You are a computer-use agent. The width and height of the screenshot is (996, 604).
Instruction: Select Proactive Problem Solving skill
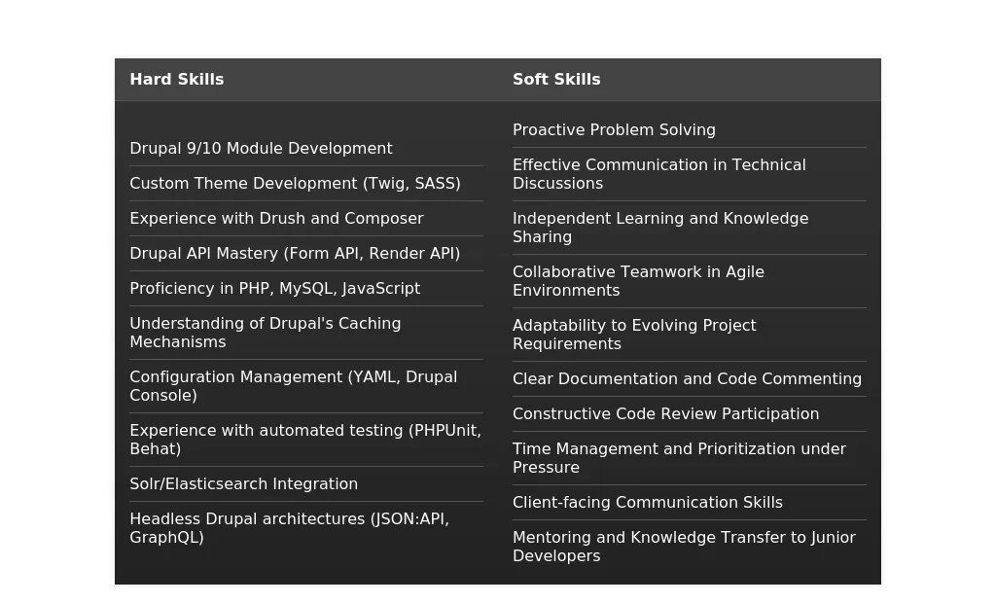coord(614,130)
